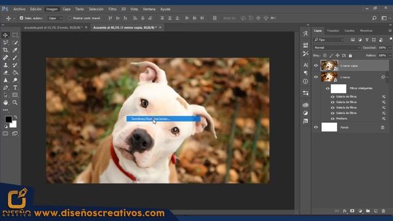
Task: Select the Eyedropper tool
Action: coord(15,50)
